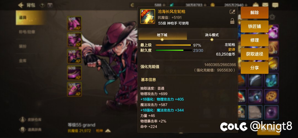The image size is (298, 138).
Task: Open 获取途径 acquisition button
Action: (254, 54)
